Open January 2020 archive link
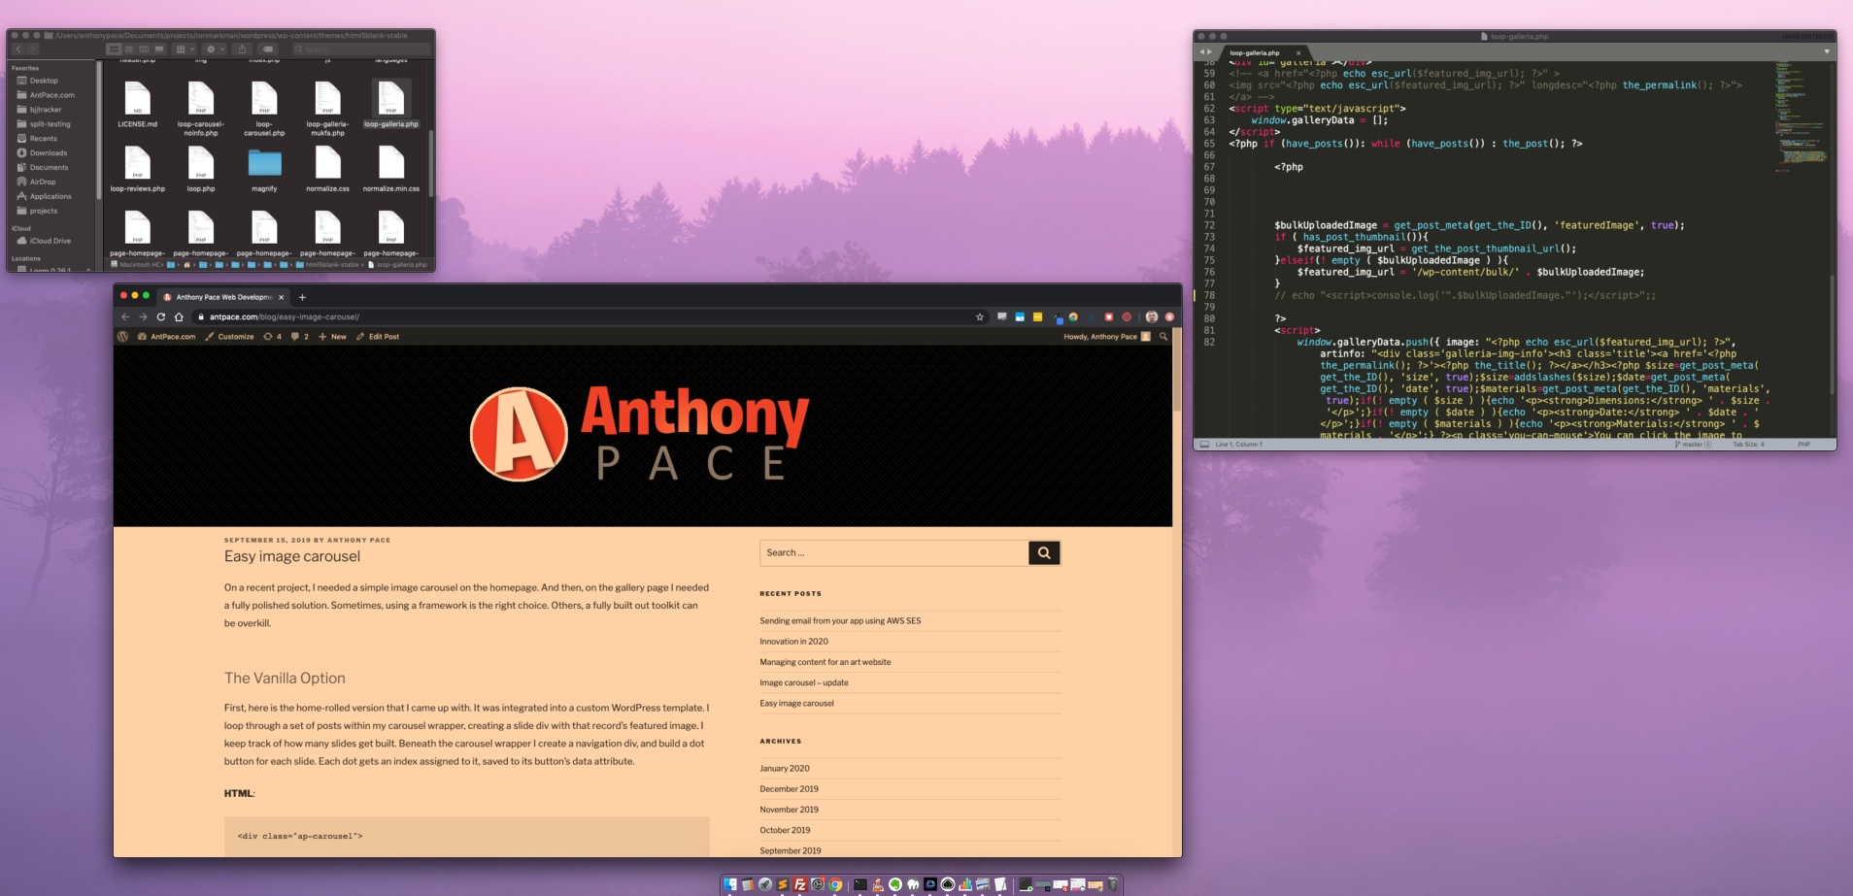 pyautogui.click(x=784, y=768)
